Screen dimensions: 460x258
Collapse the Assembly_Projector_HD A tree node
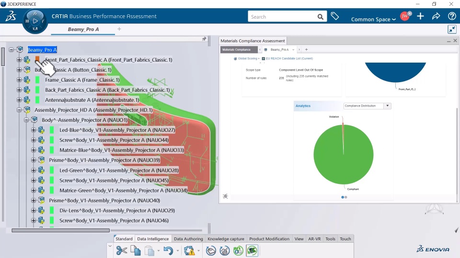(19, 110)
